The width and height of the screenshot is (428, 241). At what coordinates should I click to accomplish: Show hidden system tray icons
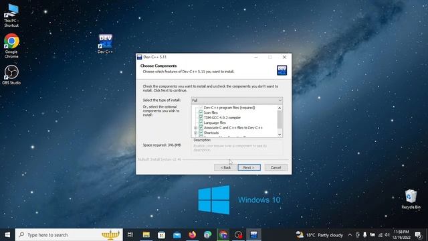(350, 235)
